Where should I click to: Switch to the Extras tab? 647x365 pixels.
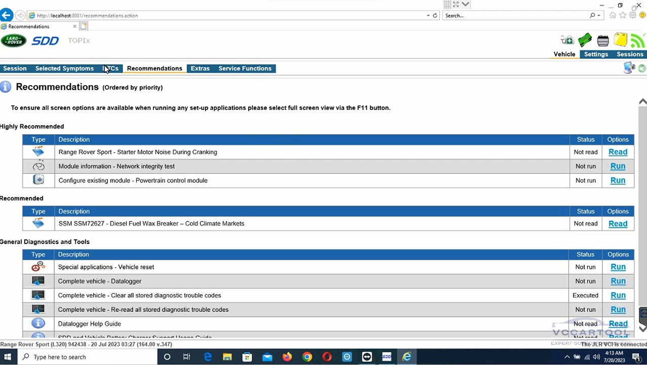[200, 68]
